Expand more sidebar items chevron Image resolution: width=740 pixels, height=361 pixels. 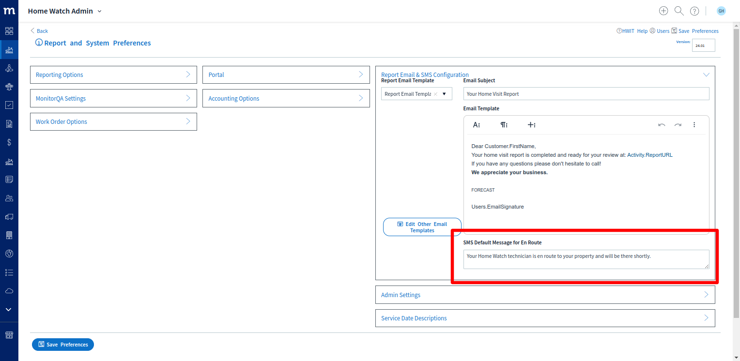(9, 309)
